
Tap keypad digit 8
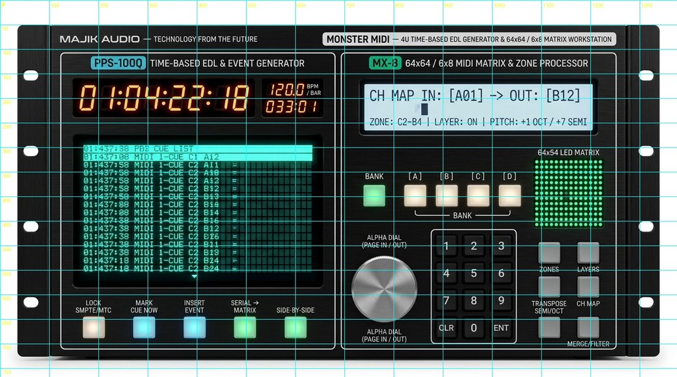click(x=474, y=301)
